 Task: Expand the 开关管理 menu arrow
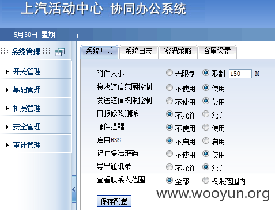[x=7, y=72]
